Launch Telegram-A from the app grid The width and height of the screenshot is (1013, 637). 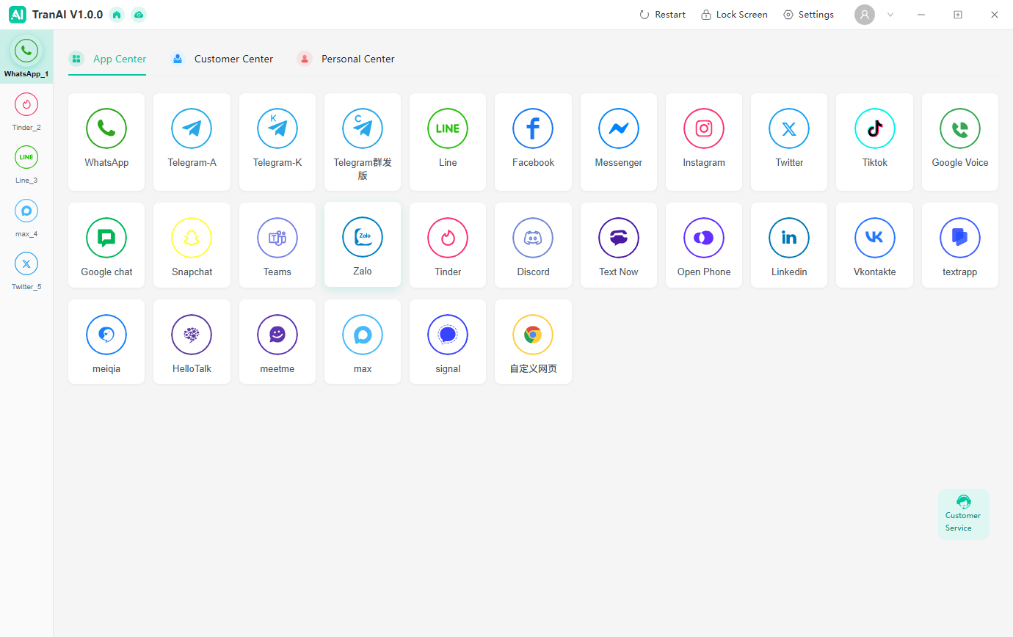(192, 142)
